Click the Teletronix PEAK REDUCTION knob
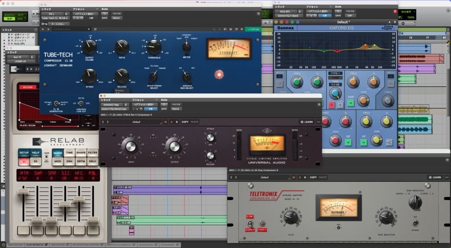This screenshot has width=451, height=248. (x=387, y=217)
